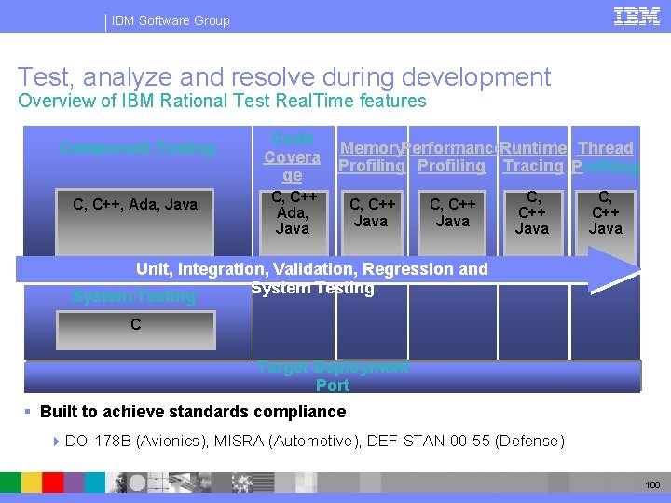671x503 pixels.
Task: Click the slide number 100
Action: point(652,485)
